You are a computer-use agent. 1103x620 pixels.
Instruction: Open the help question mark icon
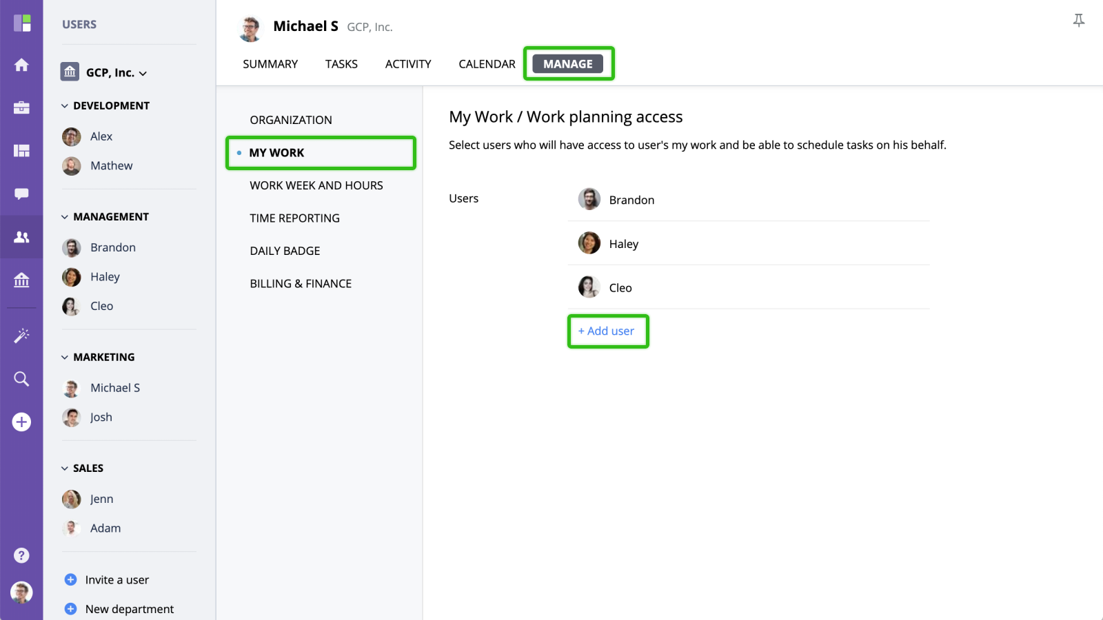click(x=21, y=555)
